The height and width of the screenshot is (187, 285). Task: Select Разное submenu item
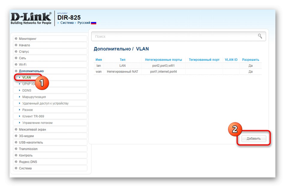50,110
